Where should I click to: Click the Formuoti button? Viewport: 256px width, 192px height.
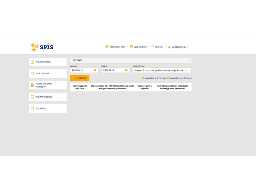tap(80, 78)
